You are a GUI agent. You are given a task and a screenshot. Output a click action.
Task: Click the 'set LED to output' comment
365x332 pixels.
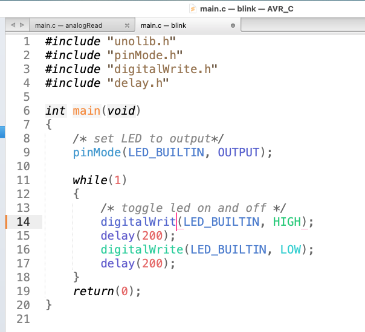pos(148,139)
